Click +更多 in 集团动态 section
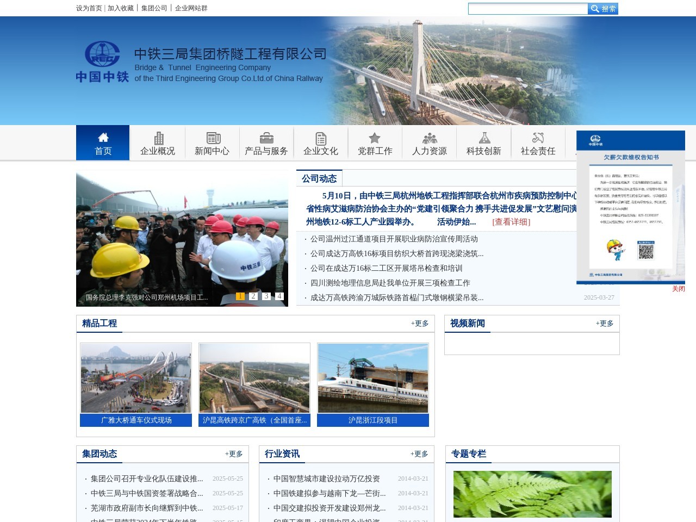This screenshot has width=696, height=522. [x=234, y=454]
